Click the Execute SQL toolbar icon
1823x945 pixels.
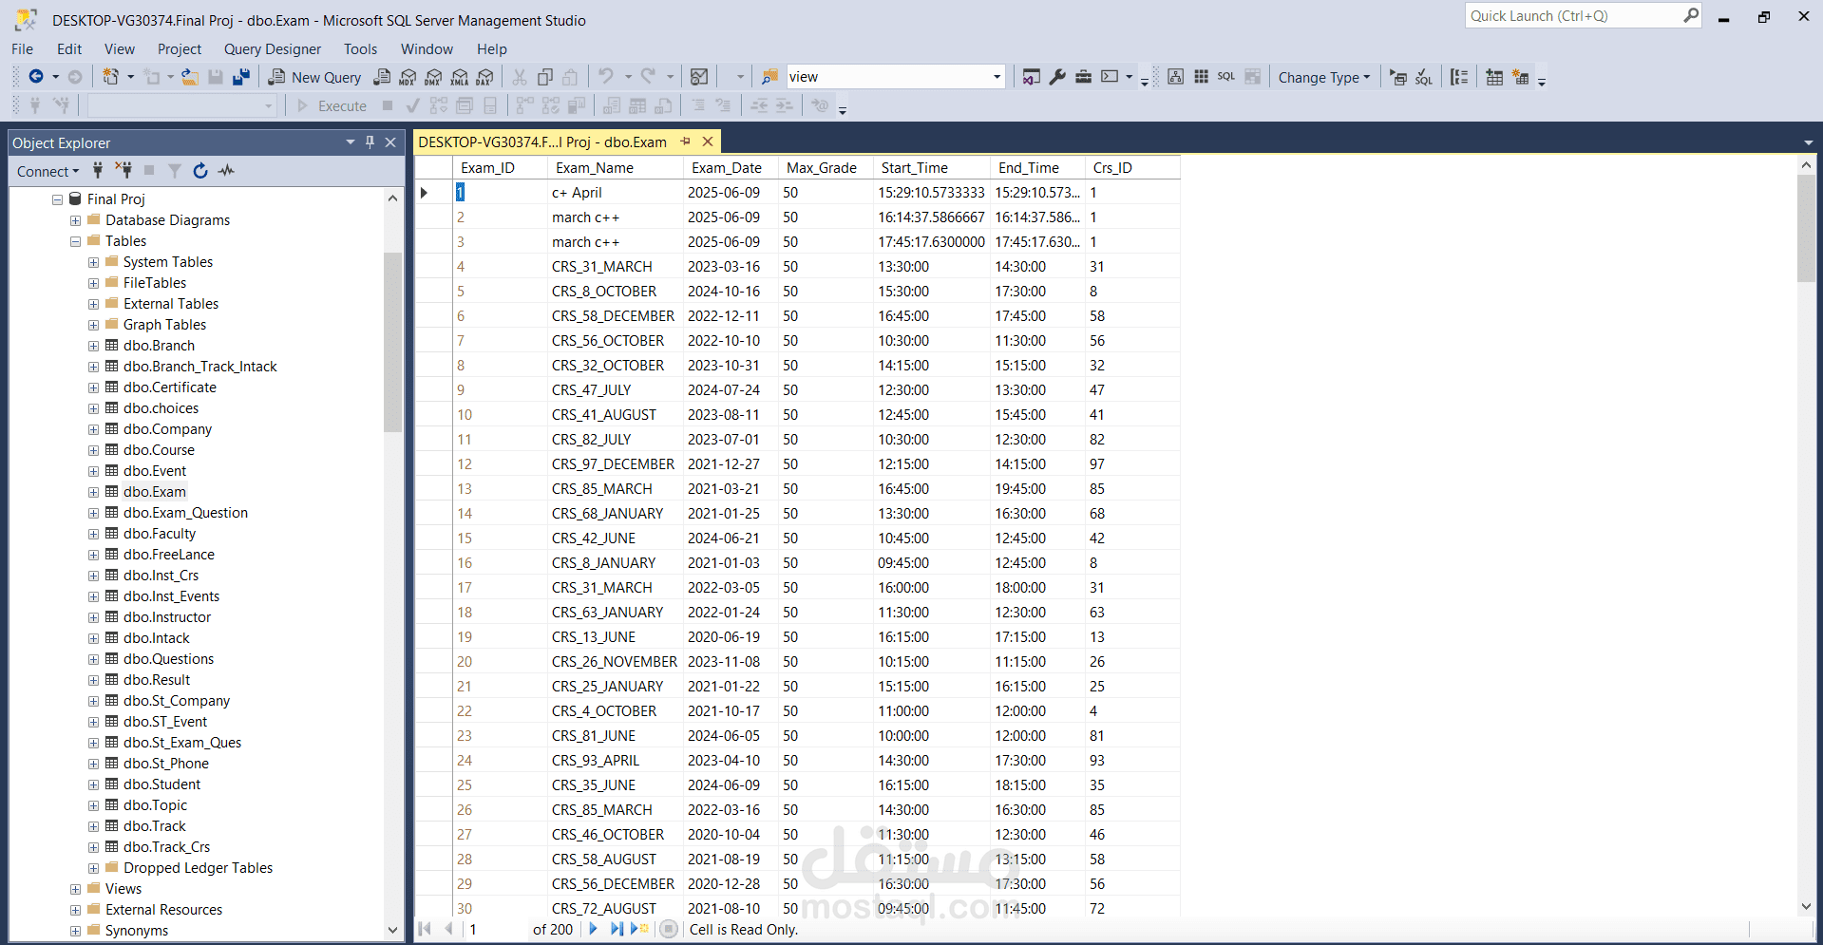[1398, 77]
